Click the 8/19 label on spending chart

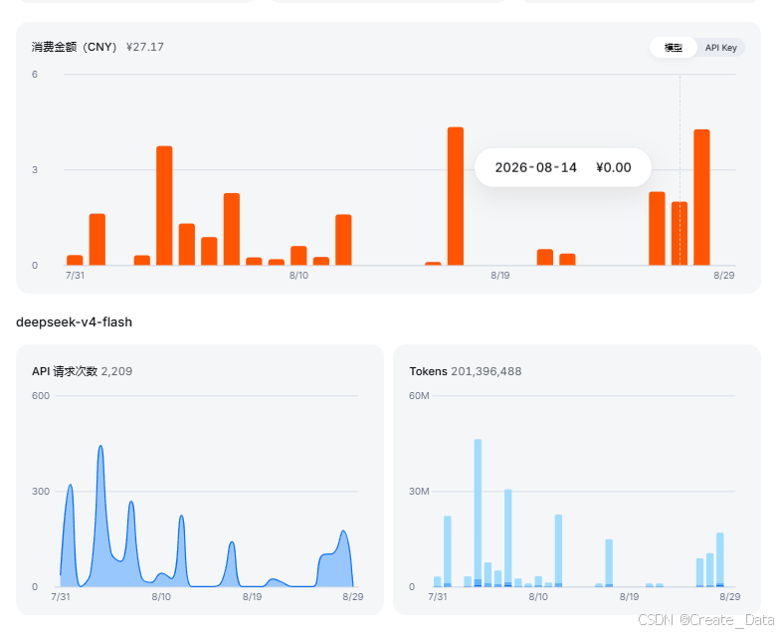[x=500, y=275]
